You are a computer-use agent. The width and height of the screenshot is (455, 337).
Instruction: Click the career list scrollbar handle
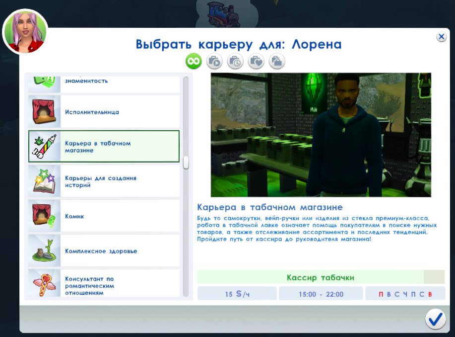pyautogui.click(x=186, y=163)
